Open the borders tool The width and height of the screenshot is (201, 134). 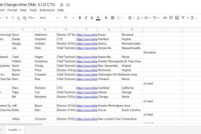point(112,18)
